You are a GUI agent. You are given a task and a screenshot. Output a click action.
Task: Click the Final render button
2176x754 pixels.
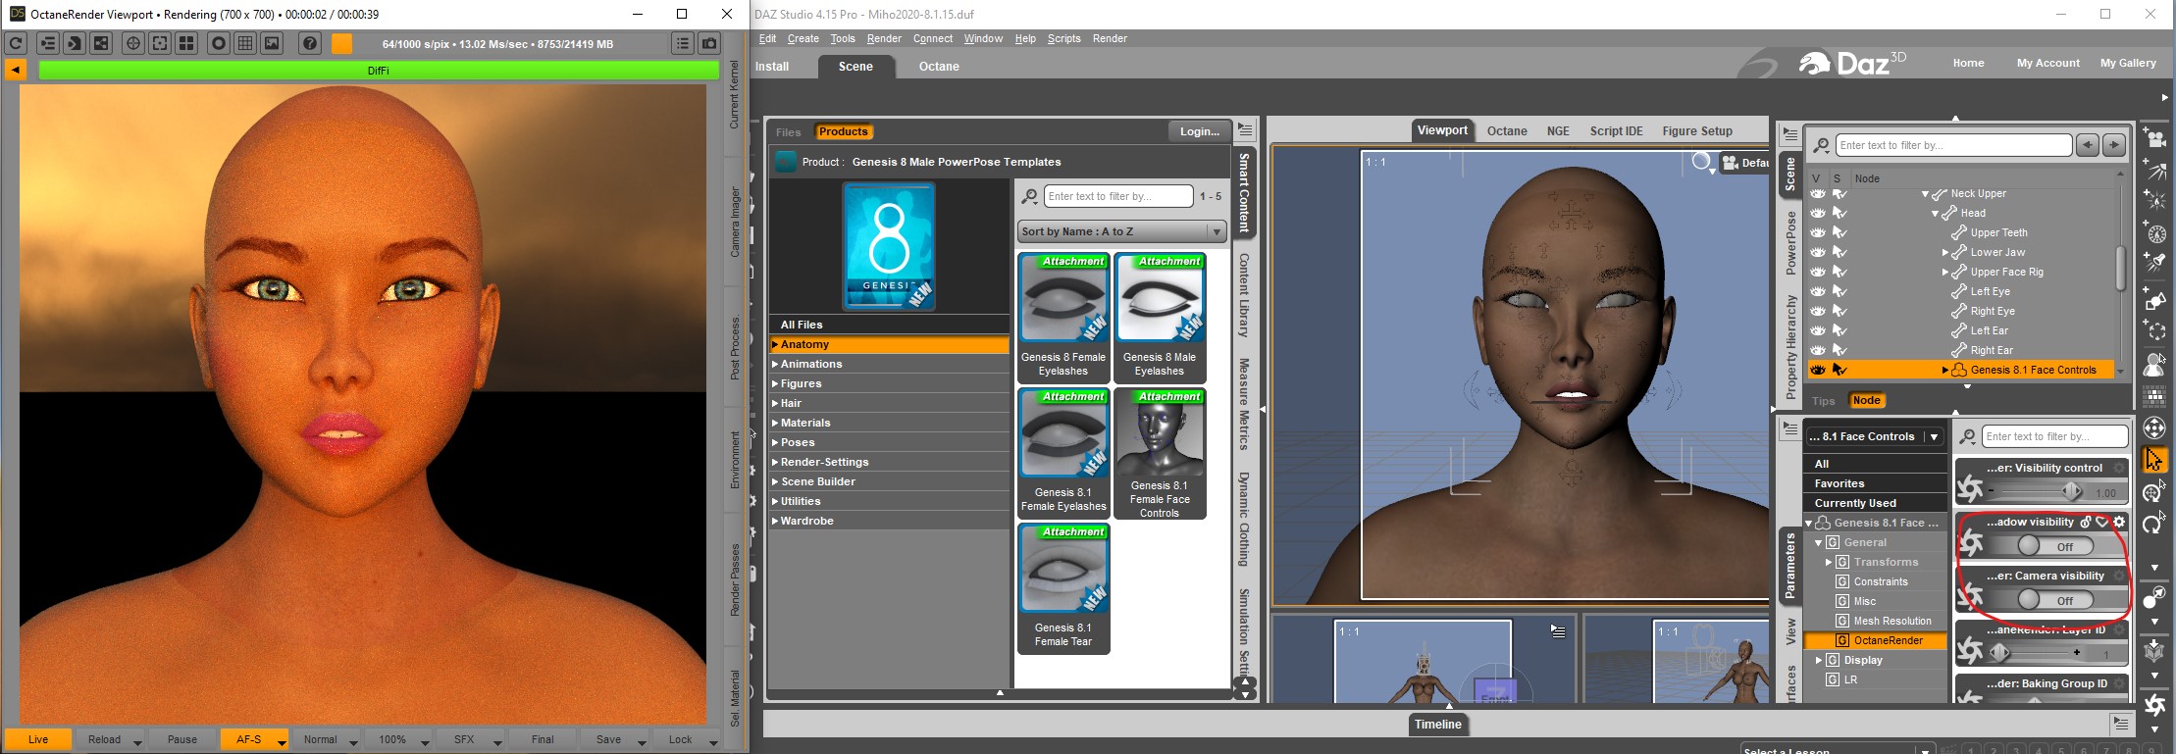543,739
